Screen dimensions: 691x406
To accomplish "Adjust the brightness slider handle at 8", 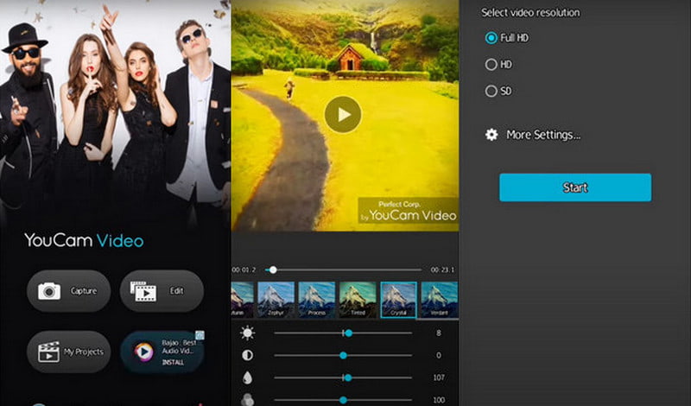I will coord(349,333).
